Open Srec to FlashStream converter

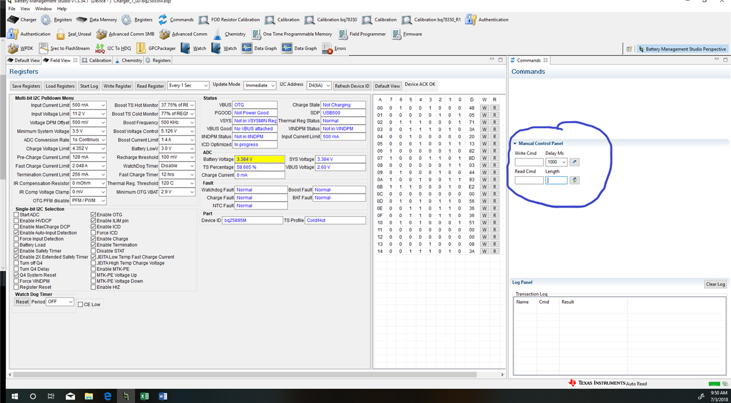point(64,48)
